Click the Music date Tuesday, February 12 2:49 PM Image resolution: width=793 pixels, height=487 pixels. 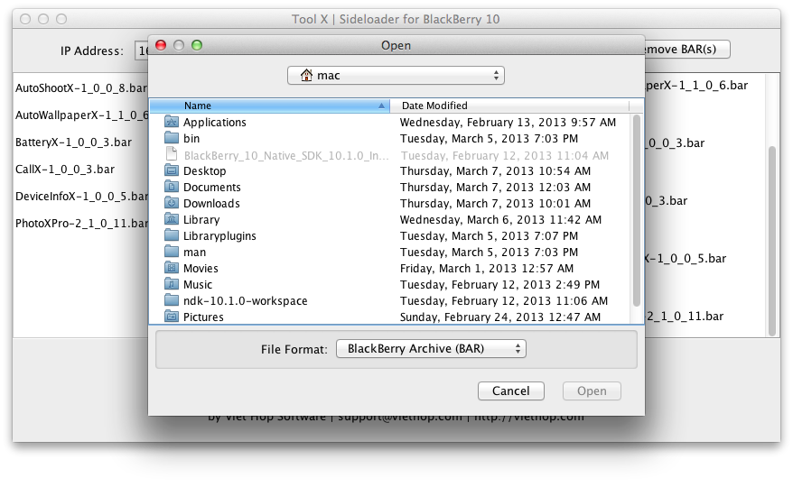(x=499, y=284)
